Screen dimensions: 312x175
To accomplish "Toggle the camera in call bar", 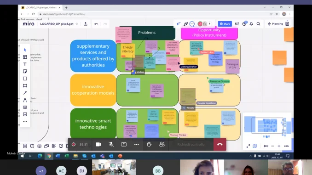I will click(98, 144).
